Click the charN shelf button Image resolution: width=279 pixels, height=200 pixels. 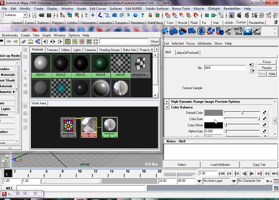pos(248,31)
